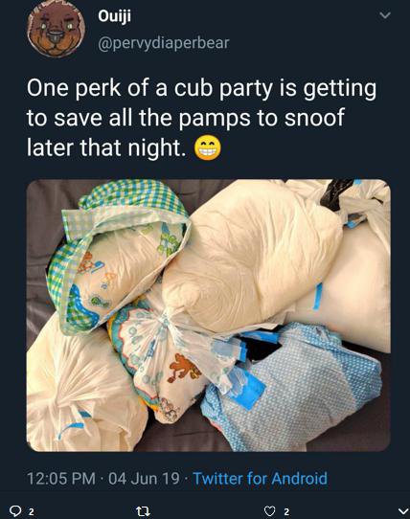Image resolution: width=410 pixels, height=519 pixels.
Task: Expand the chevron at bottom right corner
Action: 402,511
